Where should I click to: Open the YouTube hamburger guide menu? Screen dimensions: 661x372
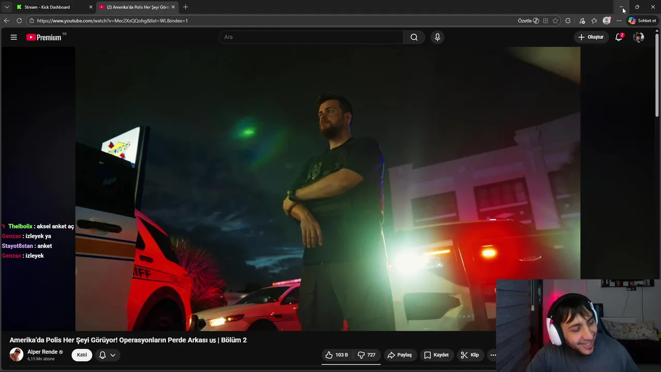tap(14, 37)
